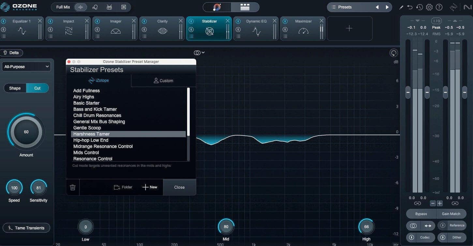Toggle the Delta listen button
Image resolution: width=473 pixels, height=246 pixels.
[x=11, y=53]
